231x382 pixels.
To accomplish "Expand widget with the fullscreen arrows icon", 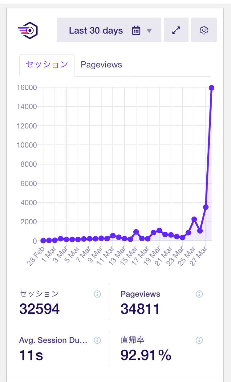I will pos(176,30).
